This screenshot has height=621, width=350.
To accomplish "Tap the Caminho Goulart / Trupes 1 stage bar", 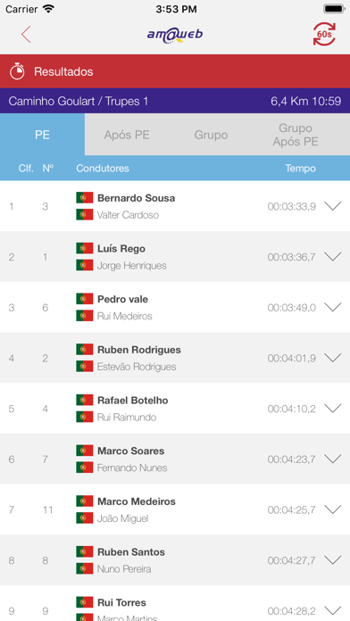I will point(175,101).
